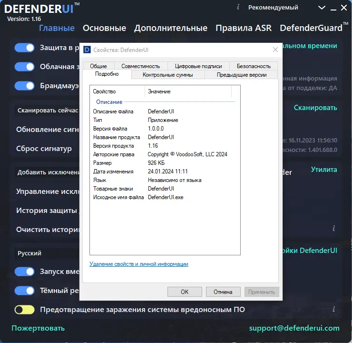352x343 pixels.
Task: Open the Добавить исключение dropdown
Action: [47, 172]
